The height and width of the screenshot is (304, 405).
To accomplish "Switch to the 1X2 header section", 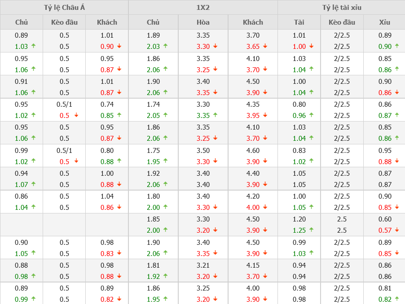I will click(x=203, y=8).
